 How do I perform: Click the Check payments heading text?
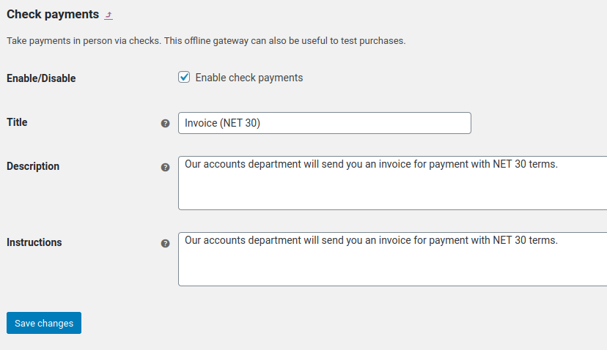[53, 15]
